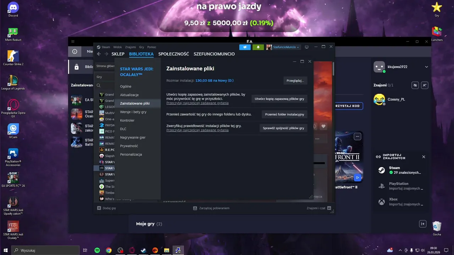Click the Steam icon in the taskbar

143,250
